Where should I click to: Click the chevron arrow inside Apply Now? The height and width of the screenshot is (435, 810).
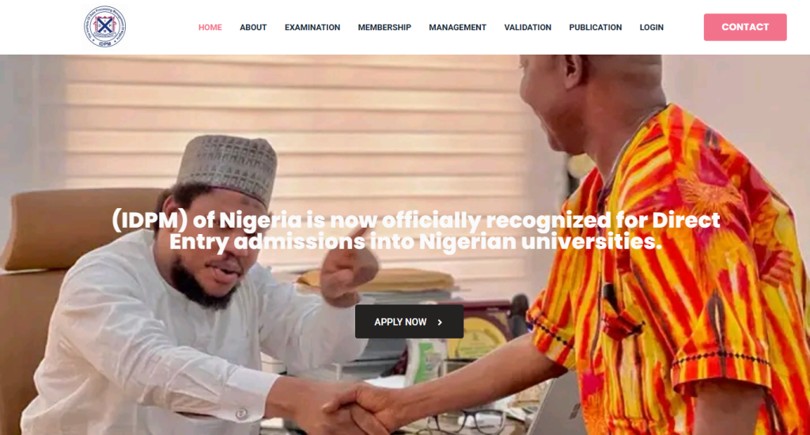pos(440,323)
